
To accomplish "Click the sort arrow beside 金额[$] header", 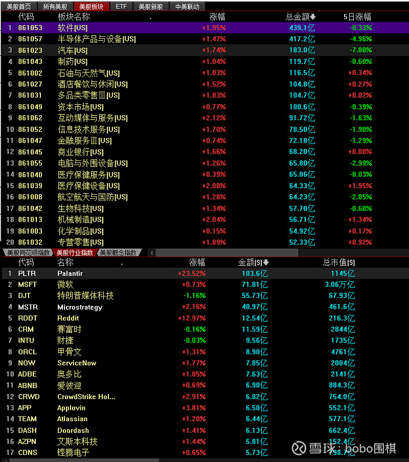I will tap(266, 263).
